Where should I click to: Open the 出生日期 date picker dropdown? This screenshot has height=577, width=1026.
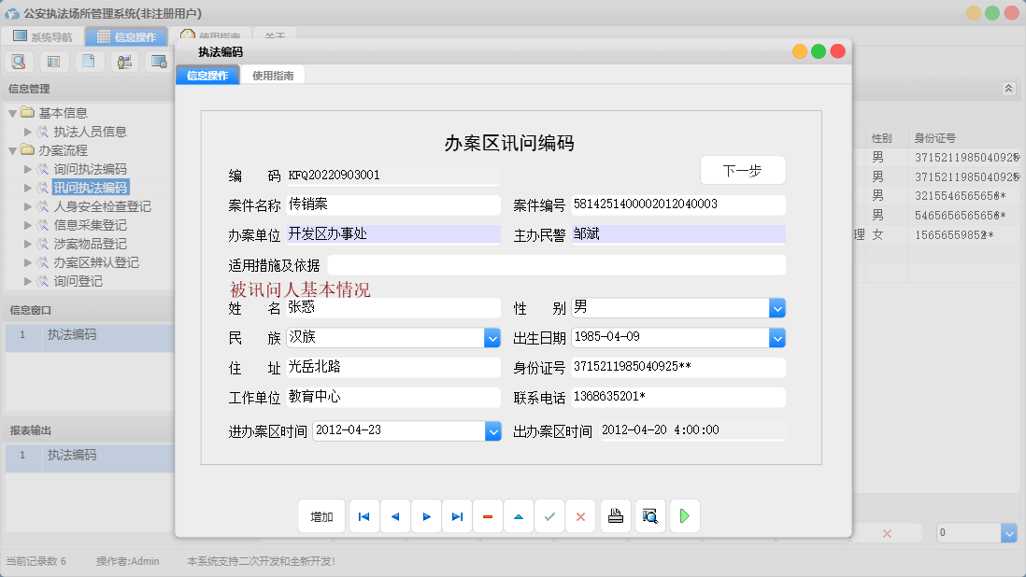(778, 337)
